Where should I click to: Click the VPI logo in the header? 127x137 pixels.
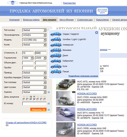point(13,3)
